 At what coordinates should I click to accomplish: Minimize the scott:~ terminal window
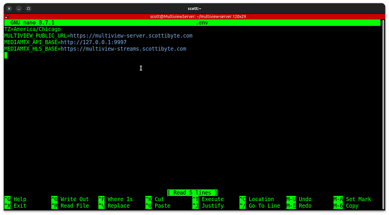pos(19,8)
